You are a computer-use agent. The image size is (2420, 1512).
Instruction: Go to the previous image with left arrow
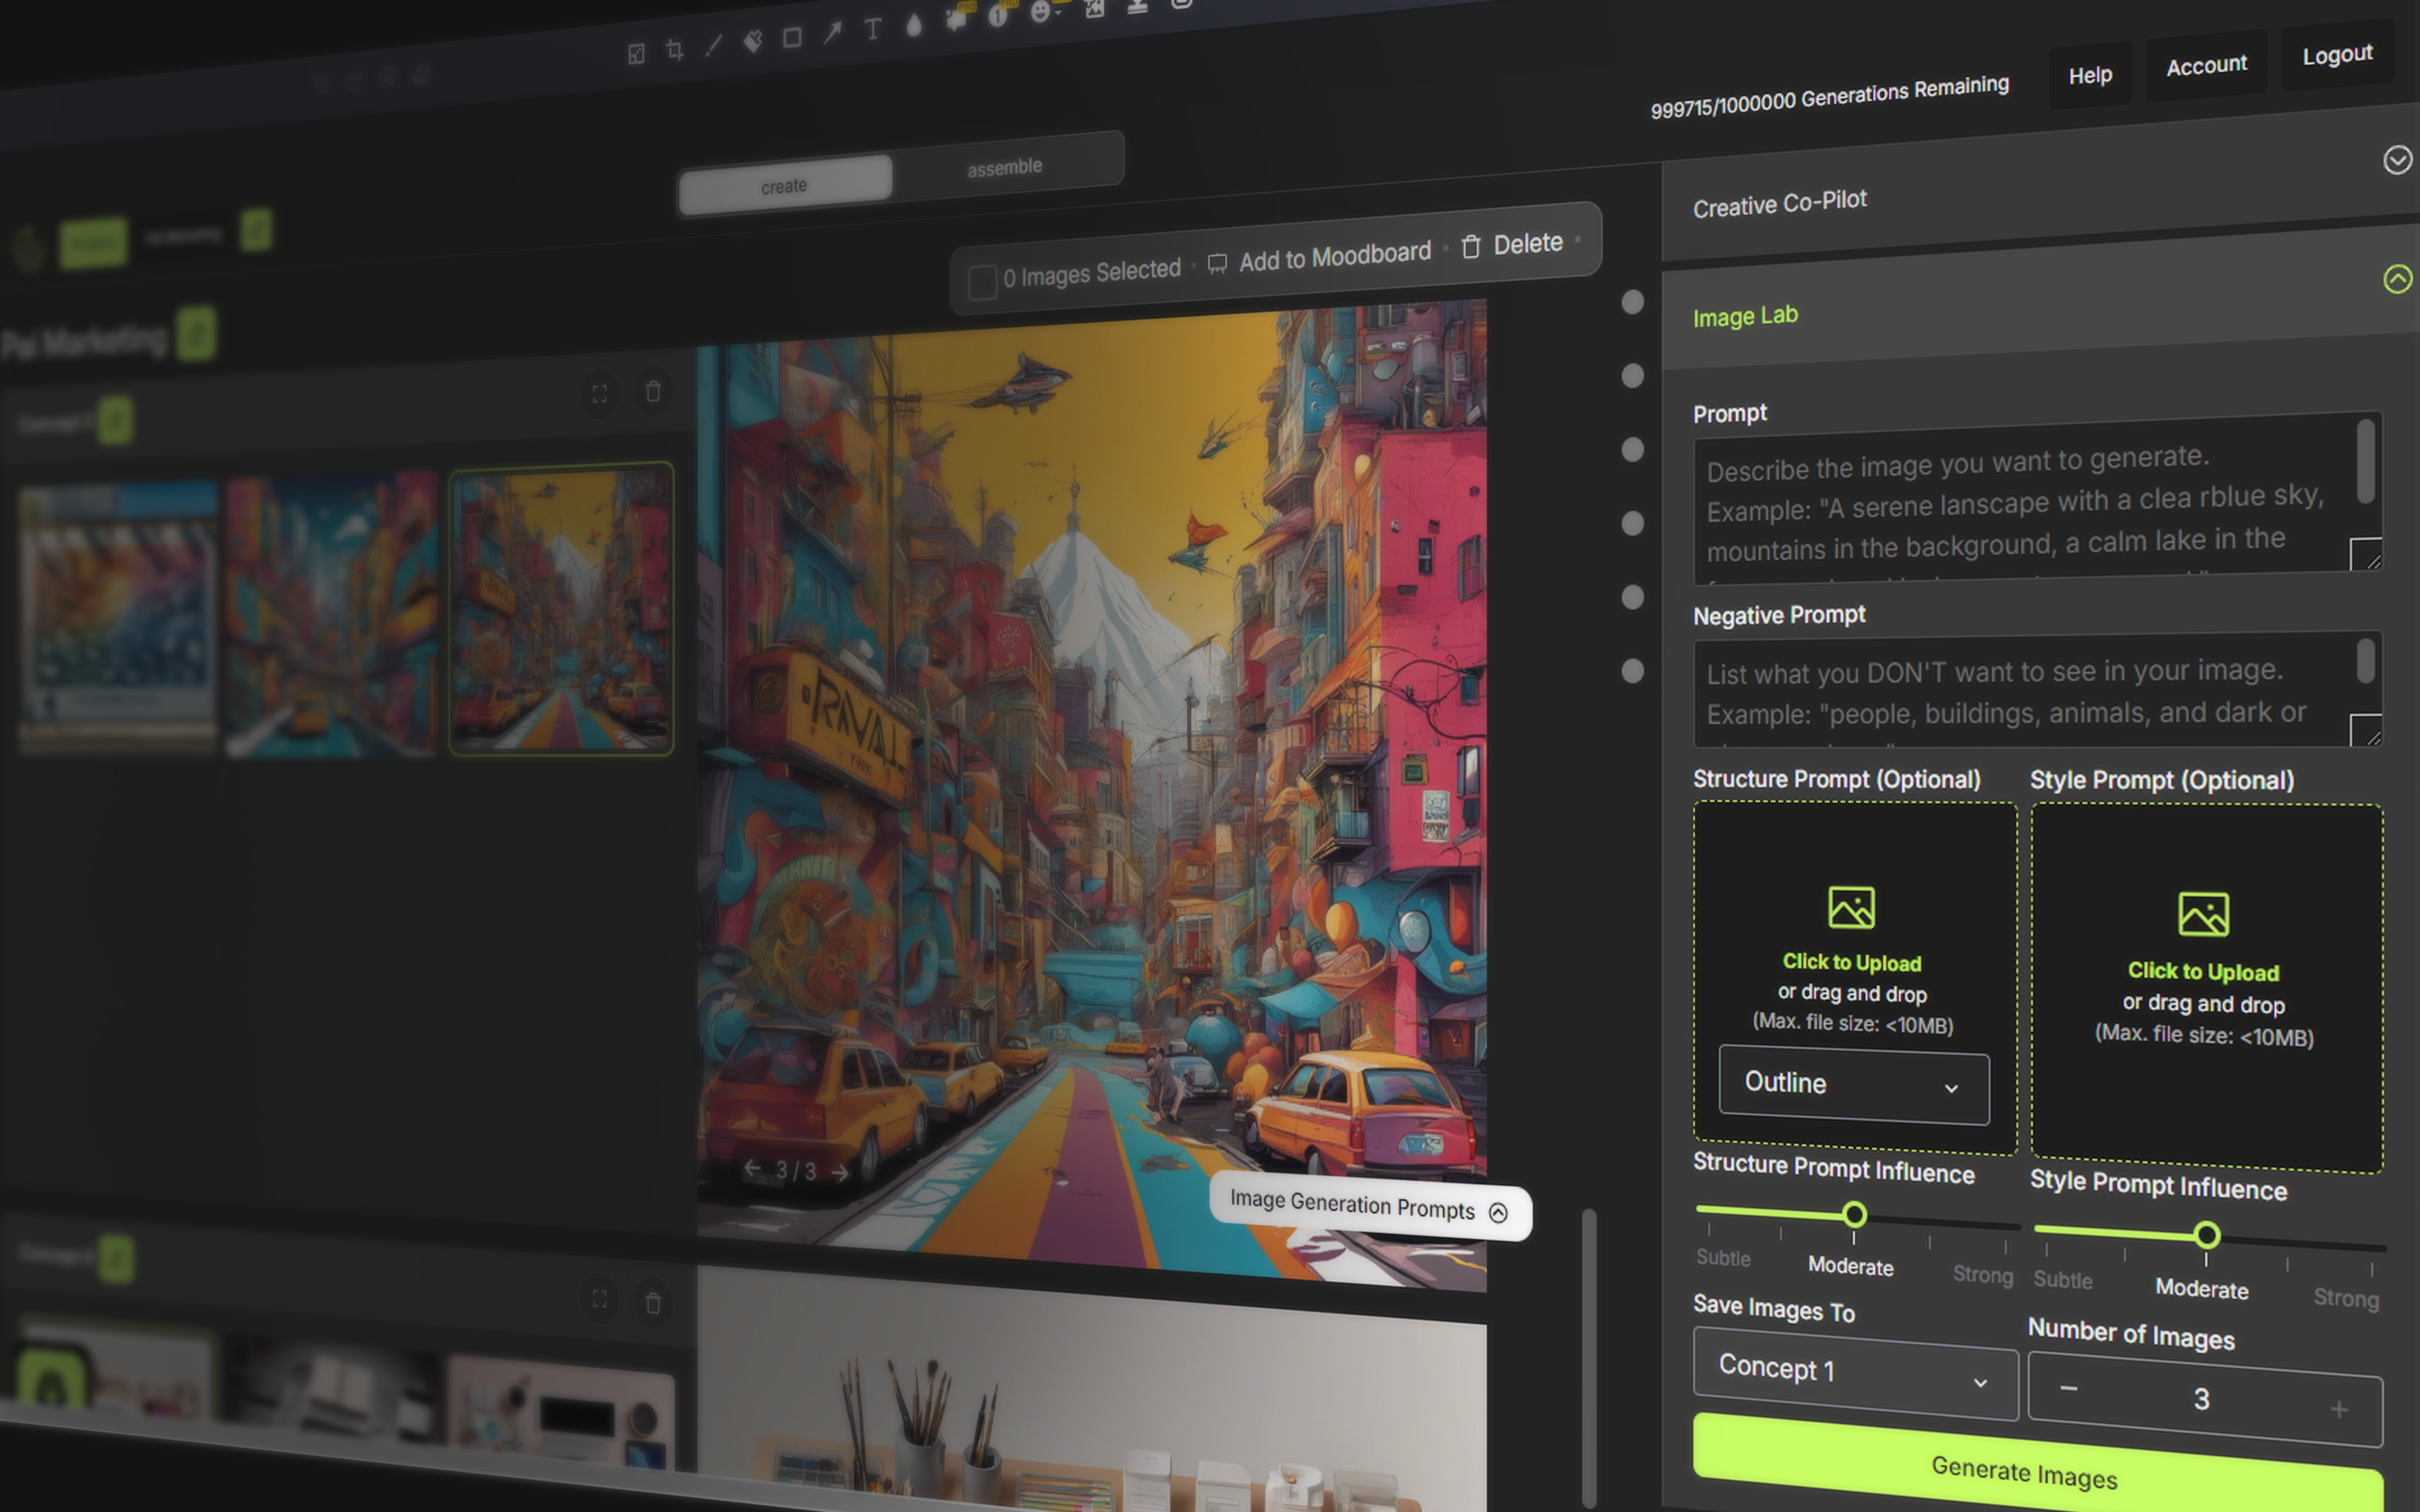(752, 1168)
